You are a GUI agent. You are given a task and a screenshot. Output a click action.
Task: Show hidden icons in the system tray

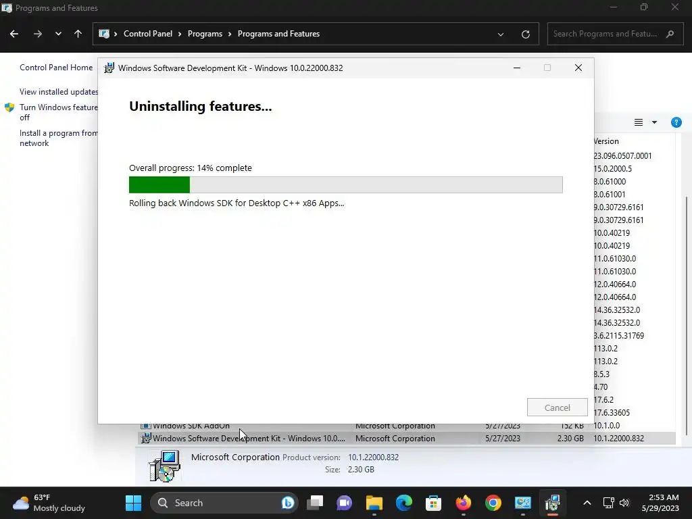(587, 503)
